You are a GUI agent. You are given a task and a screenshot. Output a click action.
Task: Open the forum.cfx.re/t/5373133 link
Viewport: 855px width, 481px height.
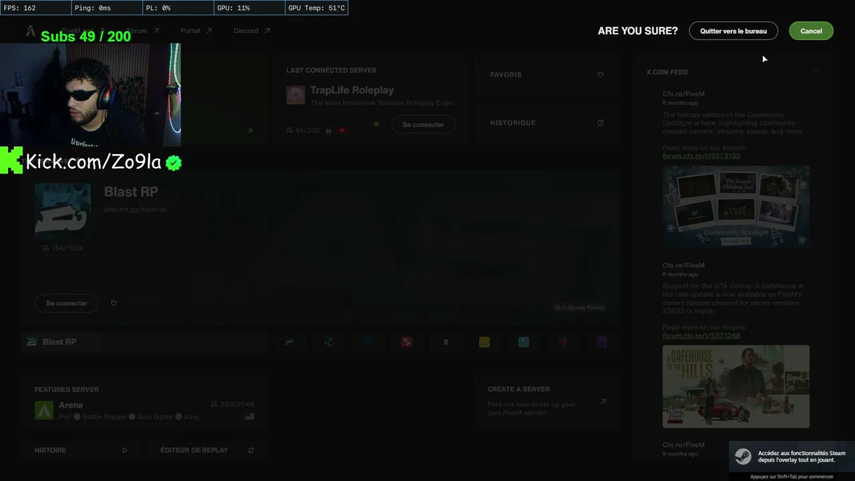pos(701,156)
